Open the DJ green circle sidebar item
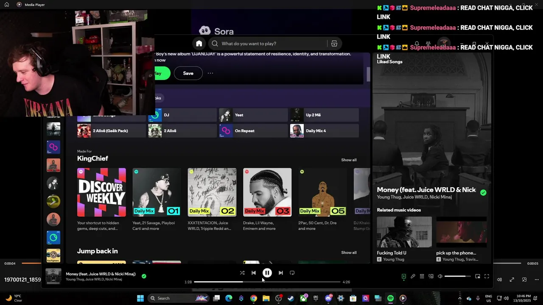Image resolution: width=543 pixels, height=305 pixels. 53,238
